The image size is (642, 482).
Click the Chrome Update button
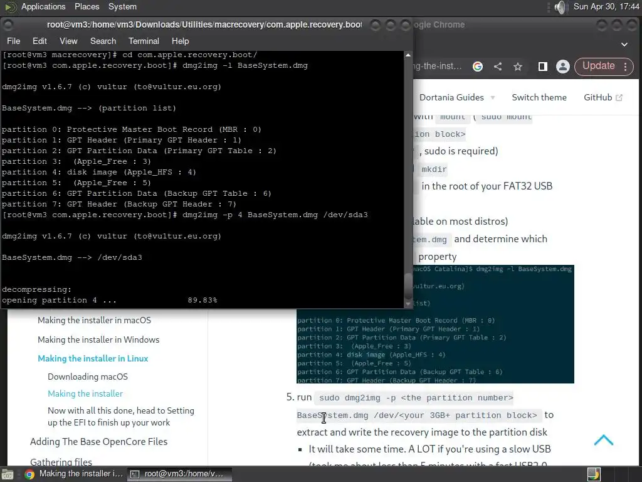pyautogui.click(x=599, y=66)
